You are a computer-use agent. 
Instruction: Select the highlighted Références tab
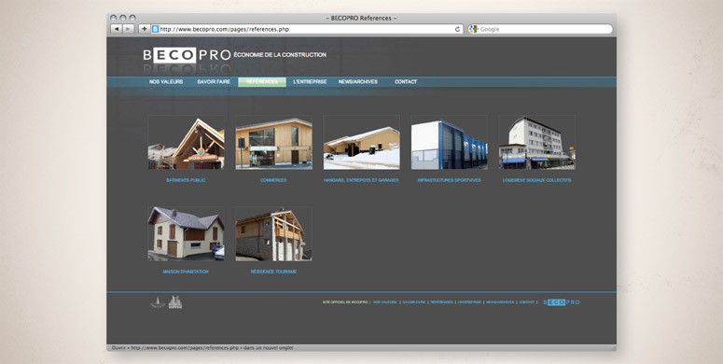[x=262, y=82]
